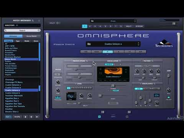Image resolution: width=184 pixels, height=138 pixels.
Task: Open multi name stepper arrows at top
Action: point(135,21)
